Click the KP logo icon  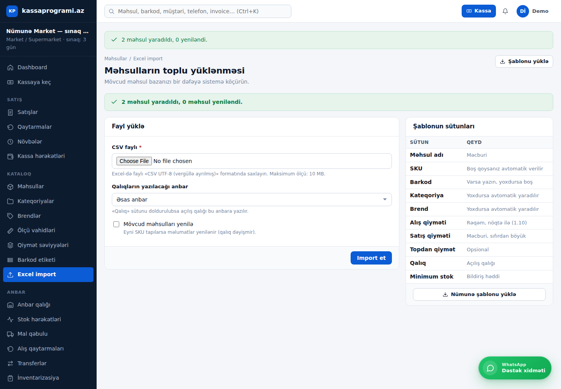(x=12, y=11)
